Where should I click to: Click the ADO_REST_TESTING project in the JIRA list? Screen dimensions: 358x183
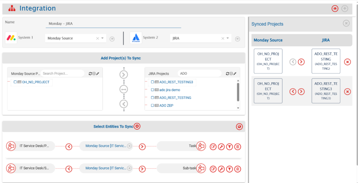pyautogui.click(x=175, y=98)
